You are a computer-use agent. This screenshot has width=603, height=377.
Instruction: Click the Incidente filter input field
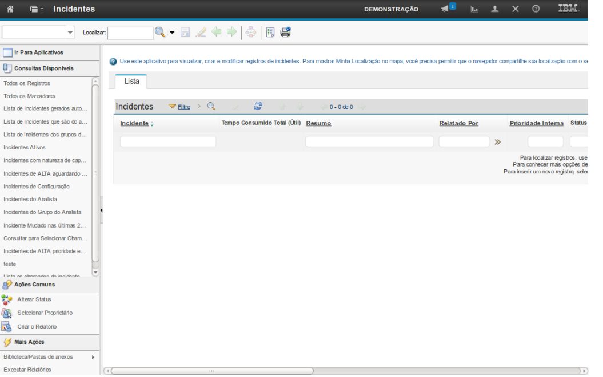tap(168, 141)
